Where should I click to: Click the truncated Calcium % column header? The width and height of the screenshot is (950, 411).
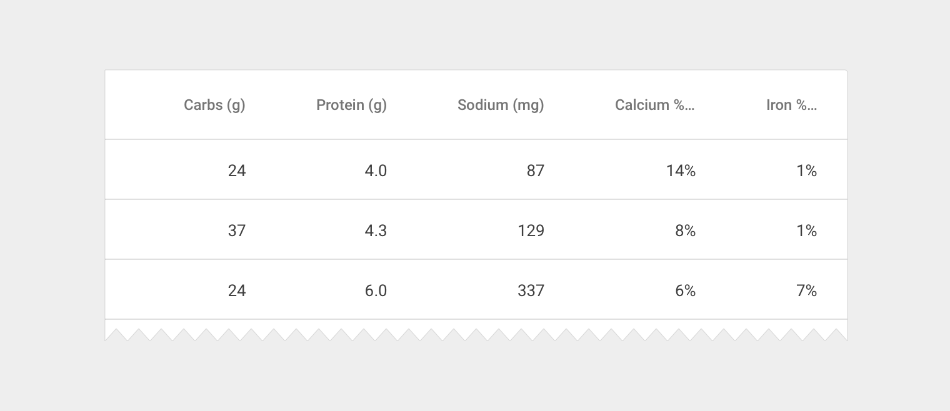654,105
